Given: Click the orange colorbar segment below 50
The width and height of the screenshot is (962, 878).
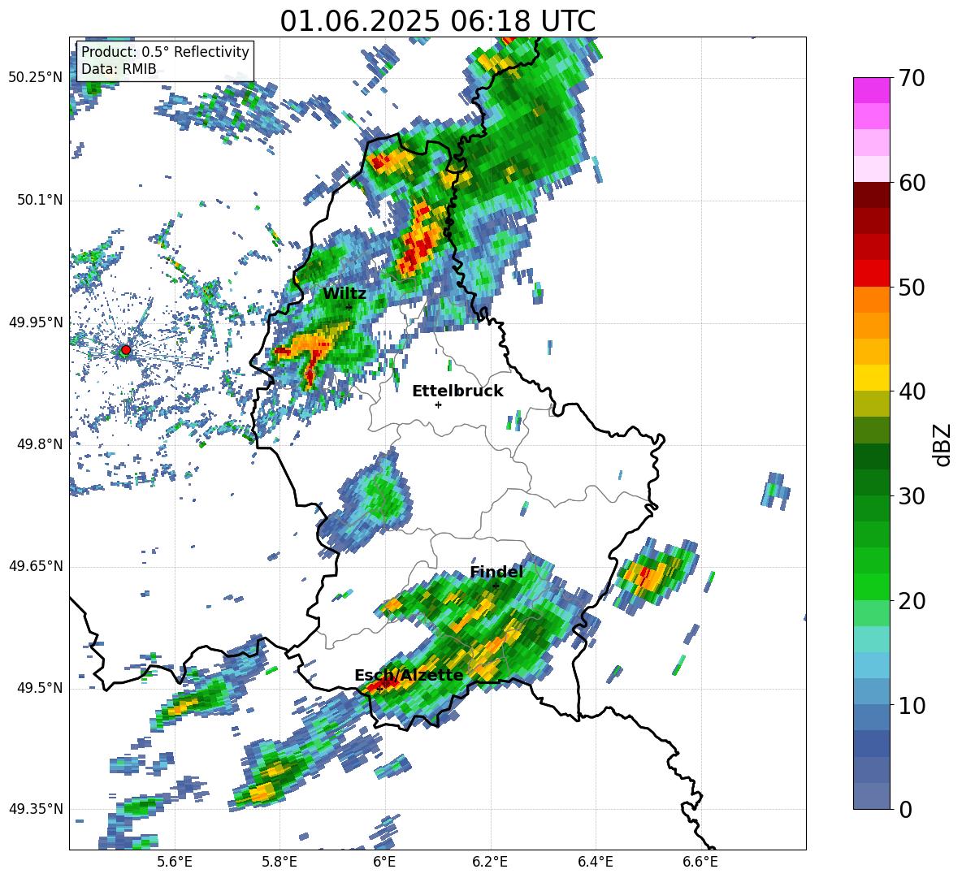Looking at the screenshot, I should pyautogui.click(x=871, y=300).
